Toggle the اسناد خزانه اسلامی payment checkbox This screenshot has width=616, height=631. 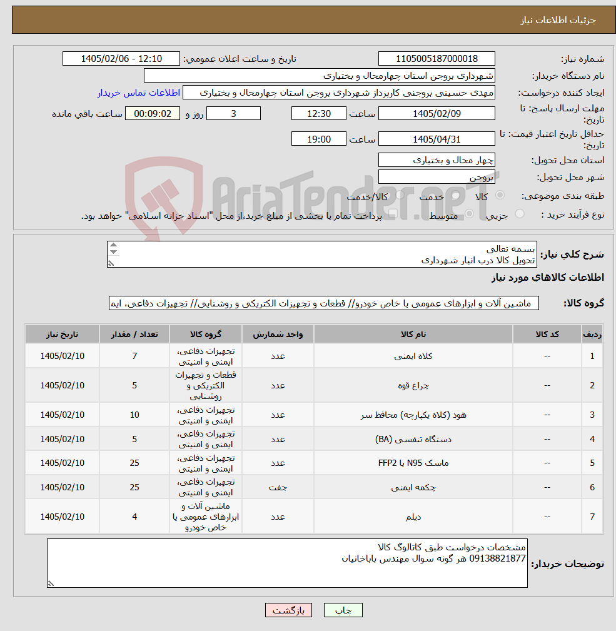coord(393,214)
